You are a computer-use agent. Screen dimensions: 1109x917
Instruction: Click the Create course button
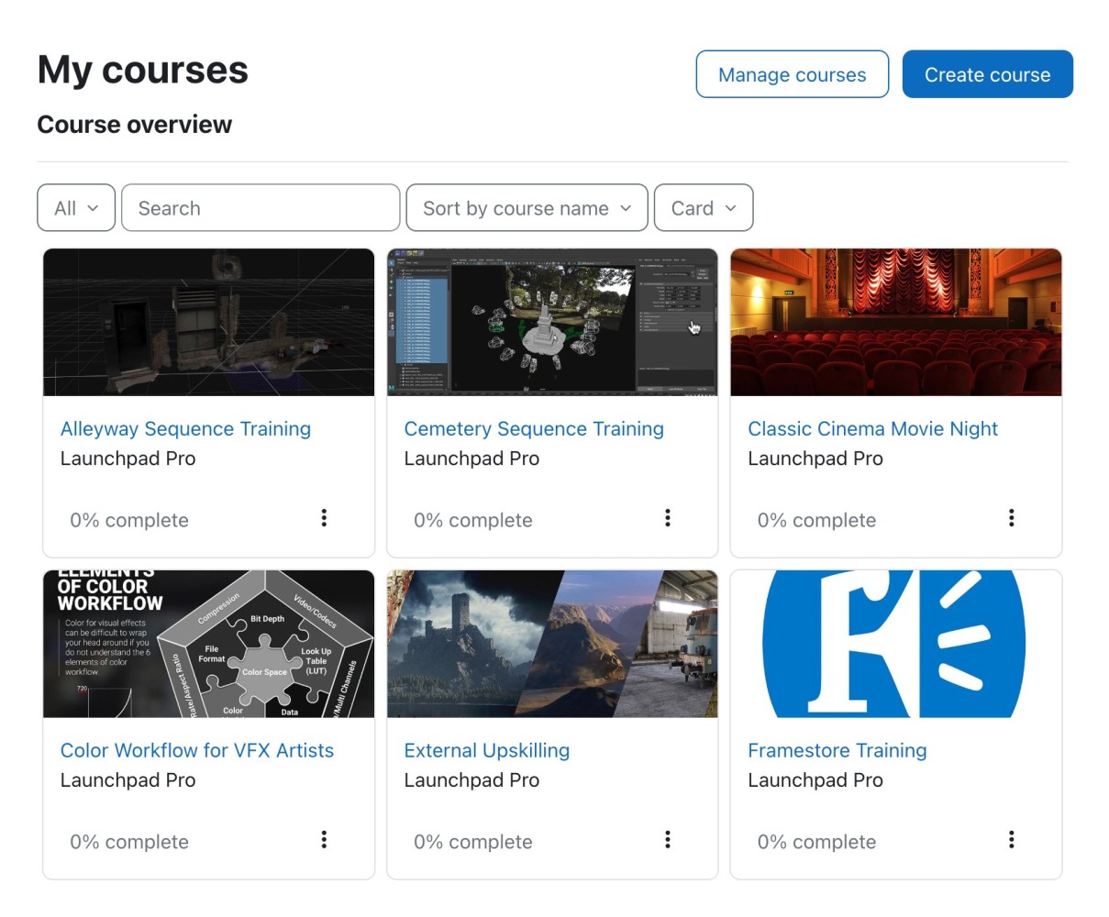988,74
